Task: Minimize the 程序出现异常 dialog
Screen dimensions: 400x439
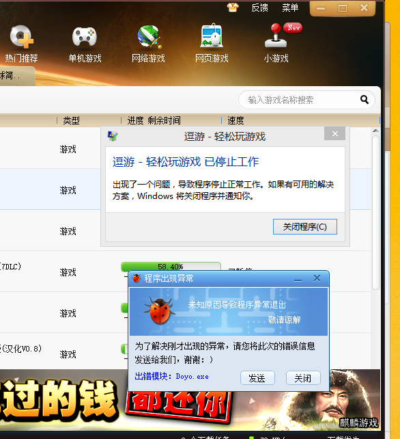Action: tap(298, 279)
